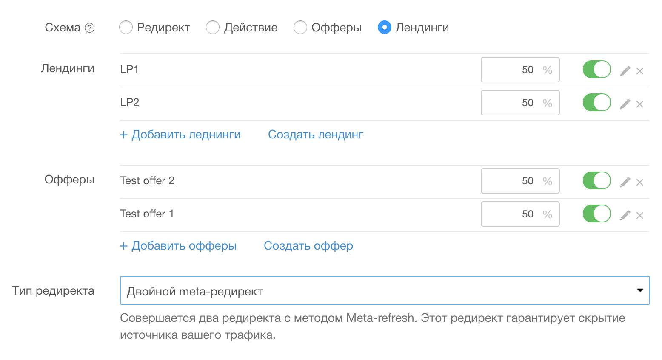Click pencil icon for Test offer 1
This screenshot has height=360, width=662.
pos(625,215)
